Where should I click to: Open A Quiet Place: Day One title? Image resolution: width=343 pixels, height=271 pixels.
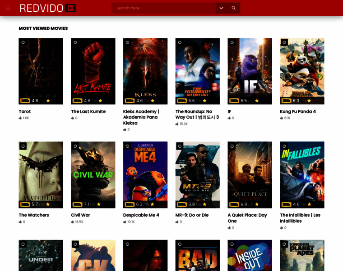pyautogui.click(x=247, y=218)
